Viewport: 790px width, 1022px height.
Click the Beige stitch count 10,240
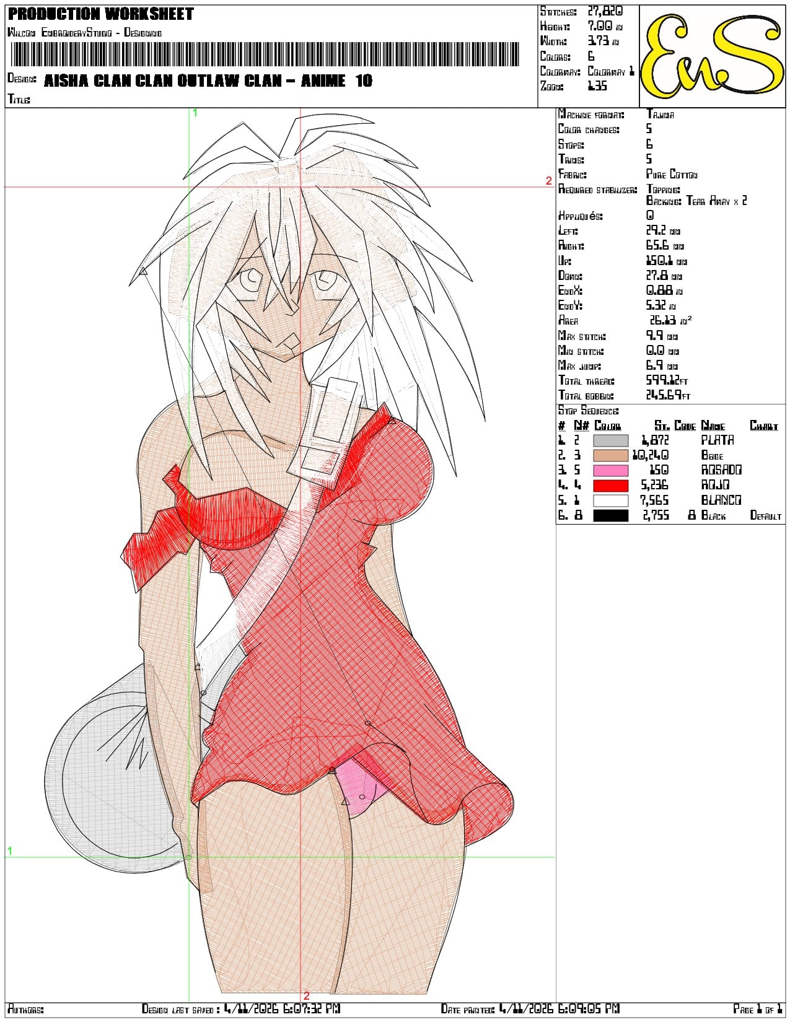(651, 455)
